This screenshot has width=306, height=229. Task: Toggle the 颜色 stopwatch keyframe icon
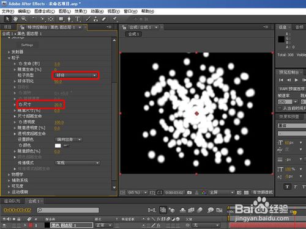tap(20, 145)
